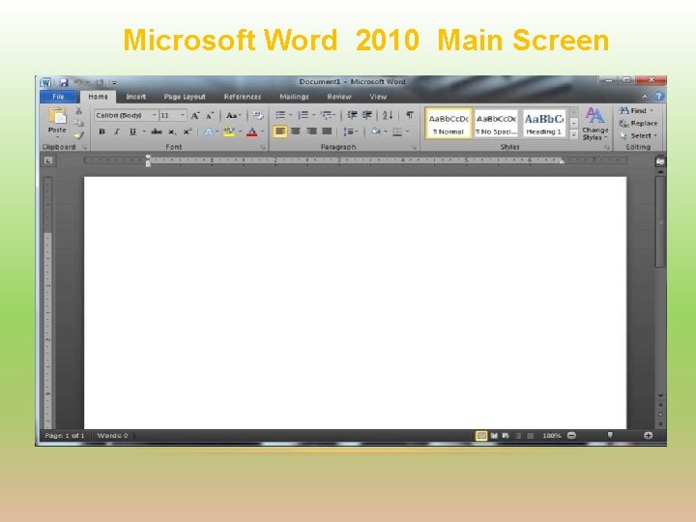
Task: Toggle Underline formatting
Action: pyautogui.click(x=132, y=131)
